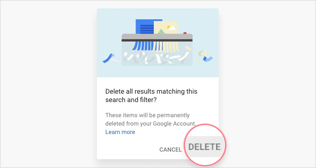Click the translucent shredder bin of scraps
316x168 pixels.
[x=157, y=54]
